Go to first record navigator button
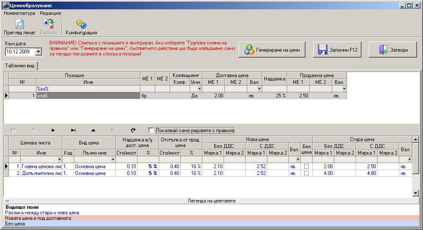423x230 pixels. (13, 130)
